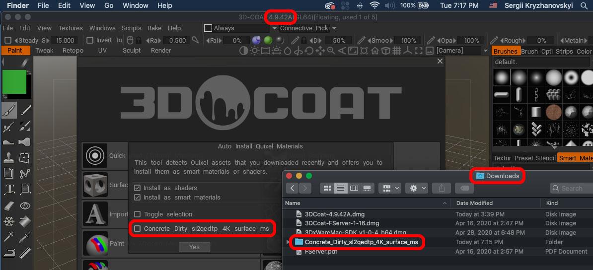Click the Finder back button
The image size is (593, 270).
pos(293,188)
